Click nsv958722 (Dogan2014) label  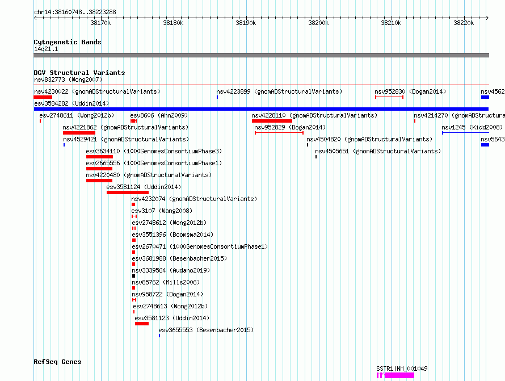(167, 294)
